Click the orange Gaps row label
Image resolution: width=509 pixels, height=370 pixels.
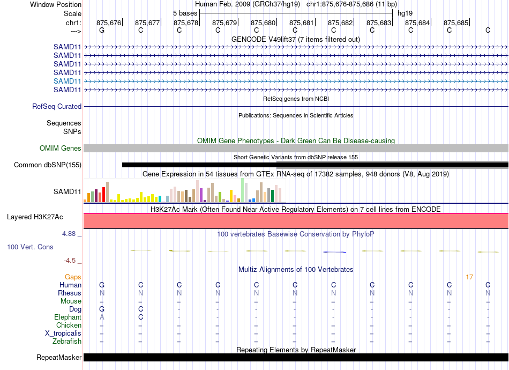pyautogui.click(x=73, y=277)
